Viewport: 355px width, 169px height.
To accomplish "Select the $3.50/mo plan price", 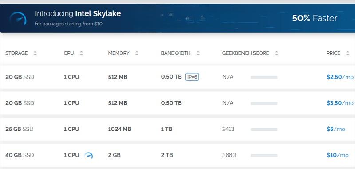I will [x=340, y=103].
